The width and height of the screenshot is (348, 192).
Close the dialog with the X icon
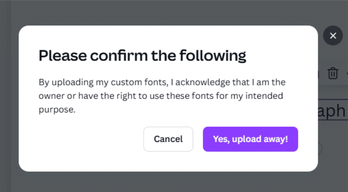point(333,36)
